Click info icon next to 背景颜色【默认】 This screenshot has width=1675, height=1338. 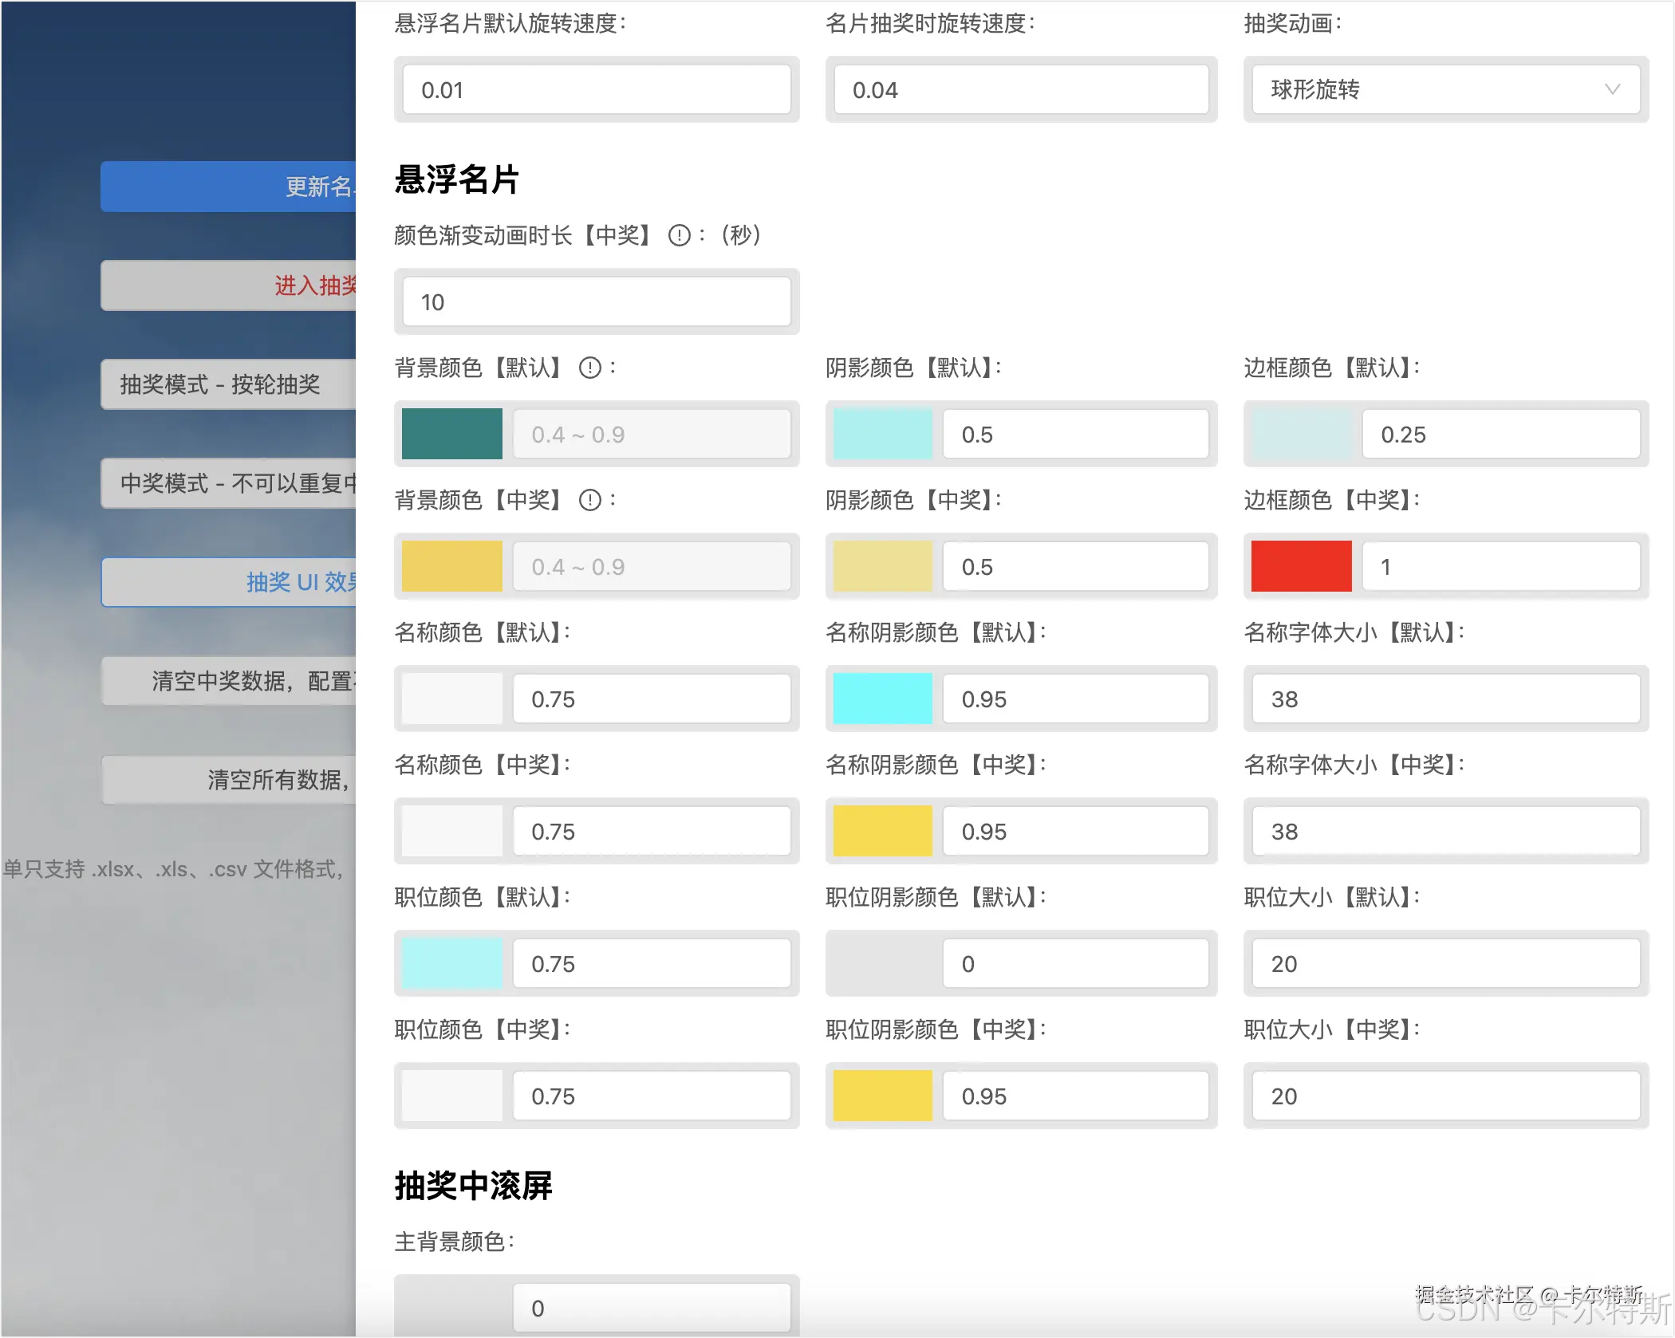point(589,368)
